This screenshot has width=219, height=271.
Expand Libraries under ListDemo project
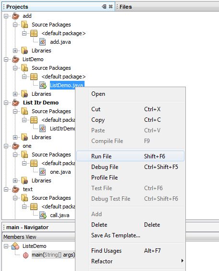pyautogui.click(x=15, y=94)
